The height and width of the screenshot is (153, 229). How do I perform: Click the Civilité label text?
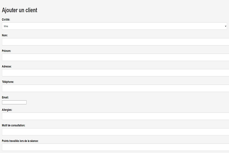[6, 20]
